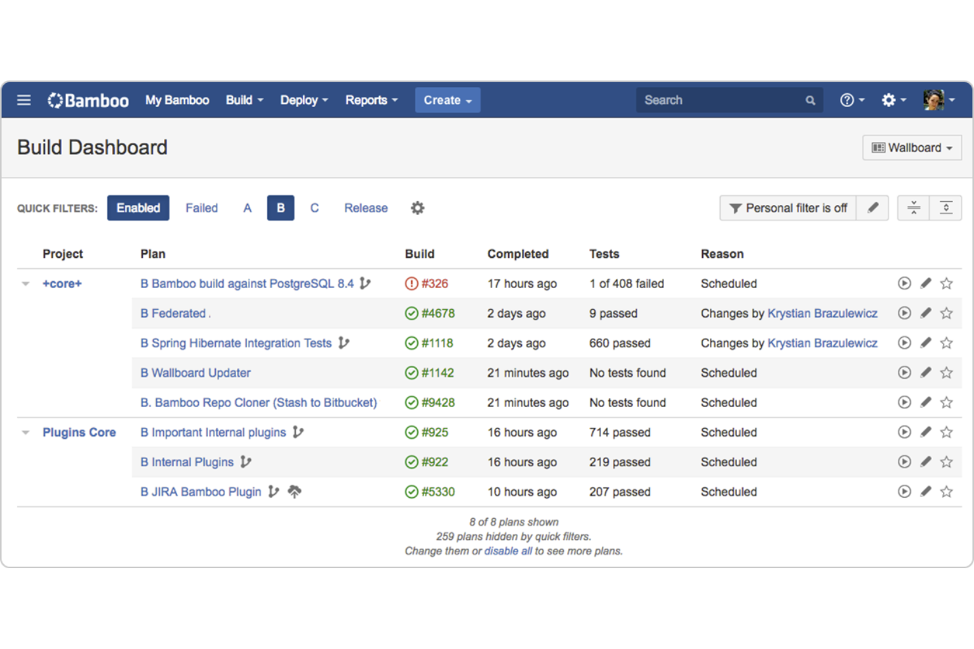Open the Build dropdown menu
This screenshot has width=974, height=649.
click(x=244, y=100)
